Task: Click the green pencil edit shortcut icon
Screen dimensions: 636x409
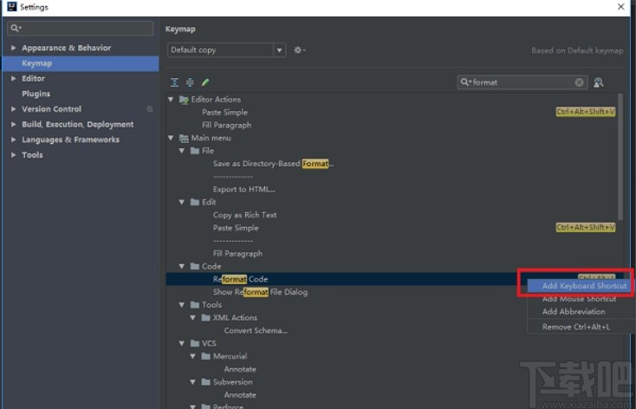Action: tap(205, 82)
